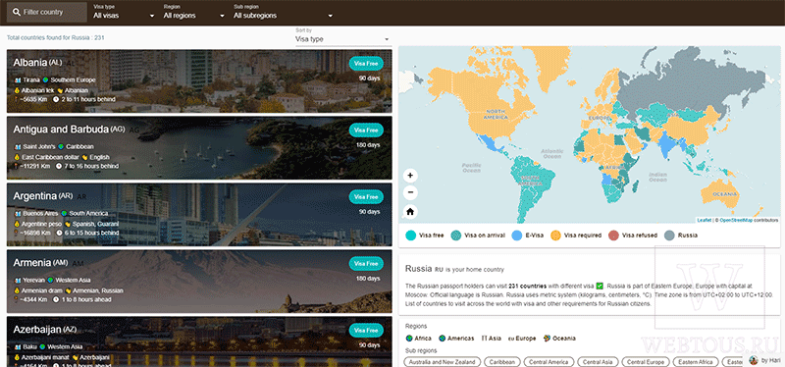The image size is (785, 367).
Task: Select the Caribbean sub region chip
Action: point(502,362)
